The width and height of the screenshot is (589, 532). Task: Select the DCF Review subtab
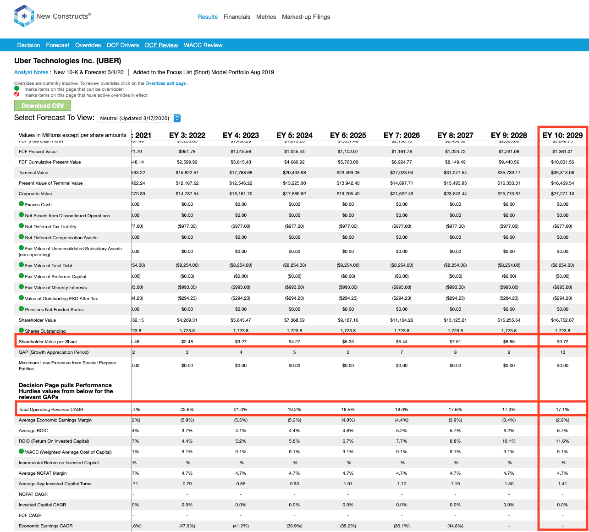point(161,45)
